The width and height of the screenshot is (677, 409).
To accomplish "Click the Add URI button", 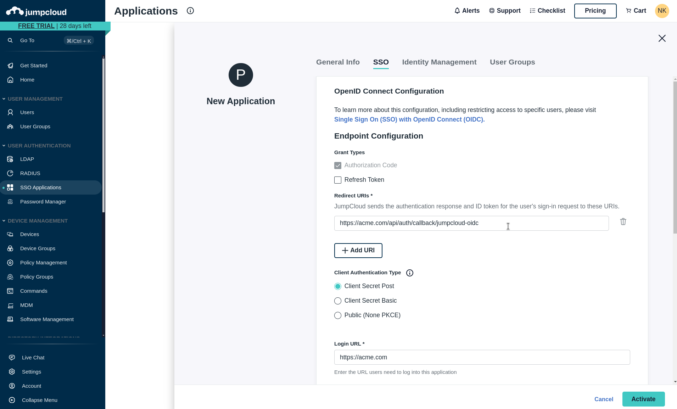I will coord(358,250).
